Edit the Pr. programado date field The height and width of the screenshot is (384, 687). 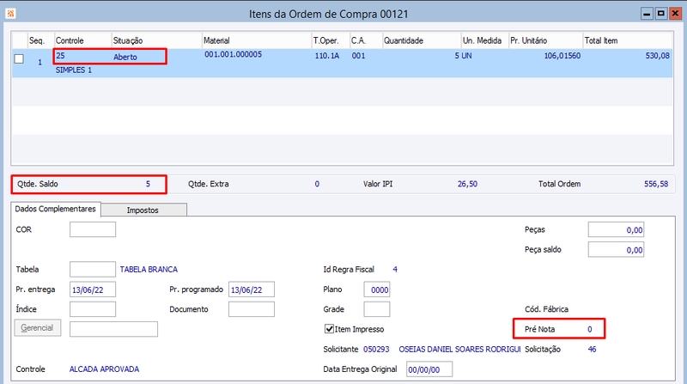pos(252,290)
